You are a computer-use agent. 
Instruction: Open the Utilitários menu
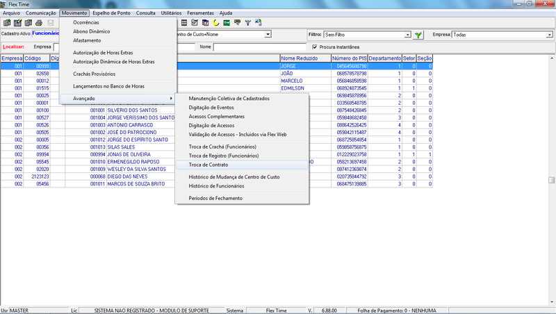[171, 13]
